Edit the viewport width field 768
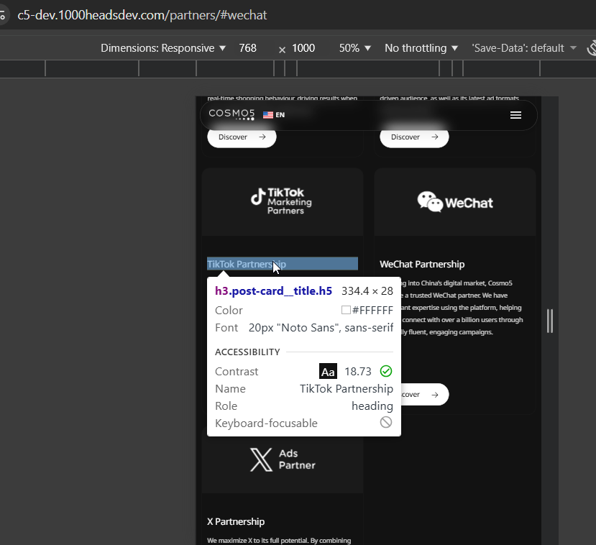The height and width of the screenshot is (545, 596). pyautogui.click(x=247, y=48)
